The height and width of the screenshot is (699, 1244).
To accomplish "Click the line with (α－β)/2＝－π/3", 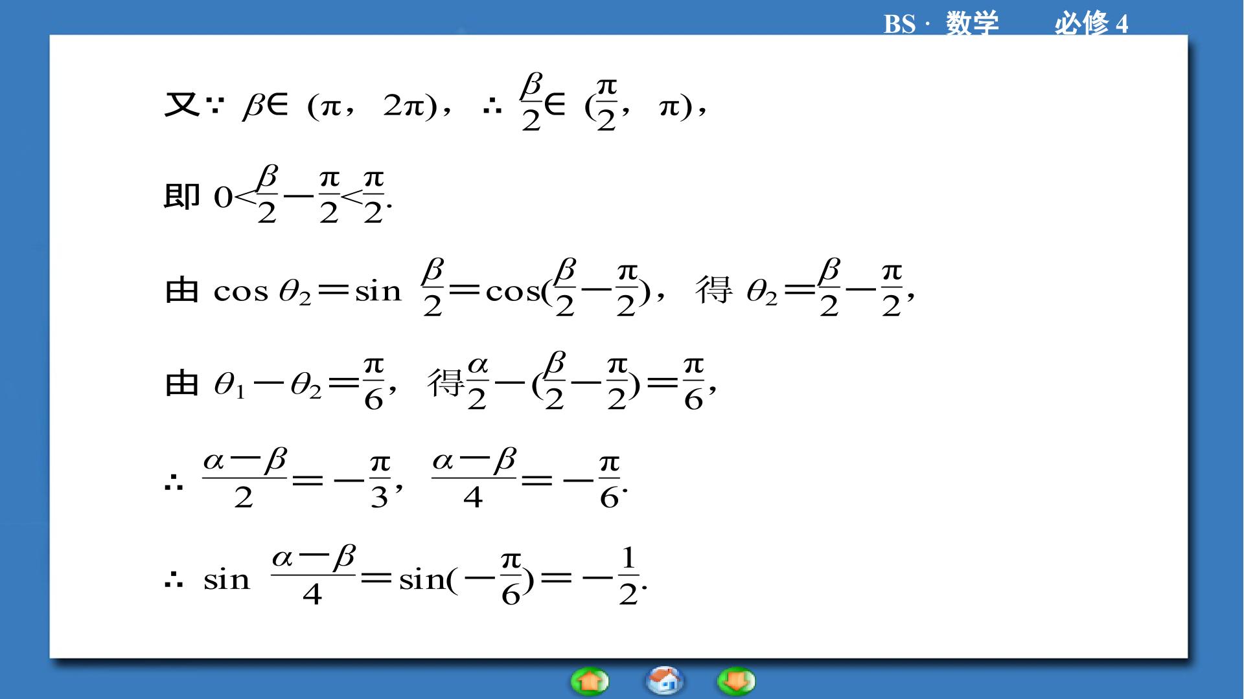I will (x=396, y=479).
